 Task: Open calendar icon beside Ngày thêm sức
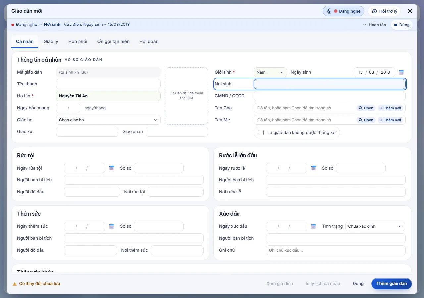[x=112, y=226]
